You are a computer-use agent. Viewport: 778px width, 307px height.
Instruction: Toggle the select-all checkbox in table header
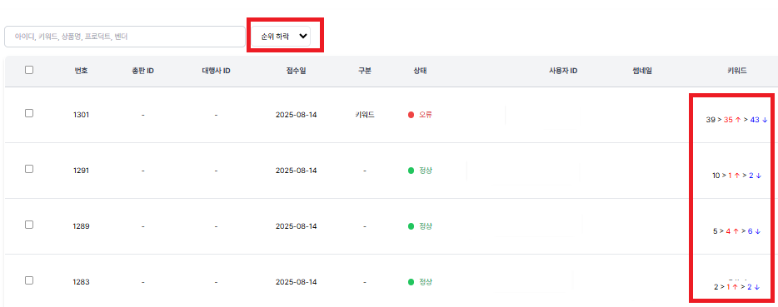(29, 70)
